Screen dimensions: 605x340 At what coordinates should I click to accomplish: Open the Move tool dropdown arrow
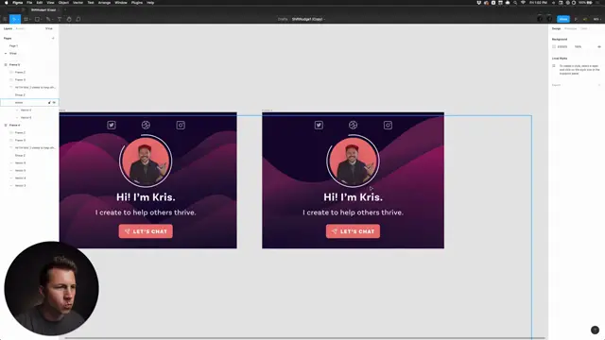pos(18,19)
